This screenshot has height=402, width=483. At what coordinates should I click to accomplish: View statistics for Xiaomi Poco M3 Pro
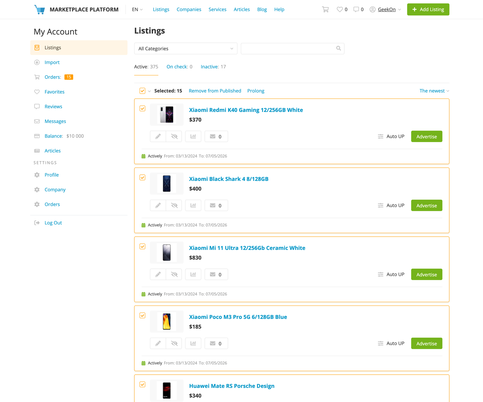(193, 343)
